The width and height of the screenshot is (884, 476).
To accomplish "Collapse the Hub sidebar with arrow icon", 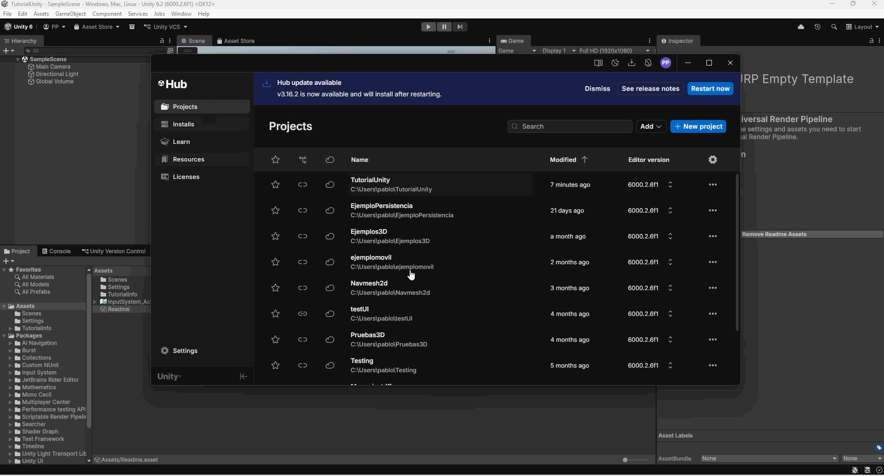I will [244, 376].
